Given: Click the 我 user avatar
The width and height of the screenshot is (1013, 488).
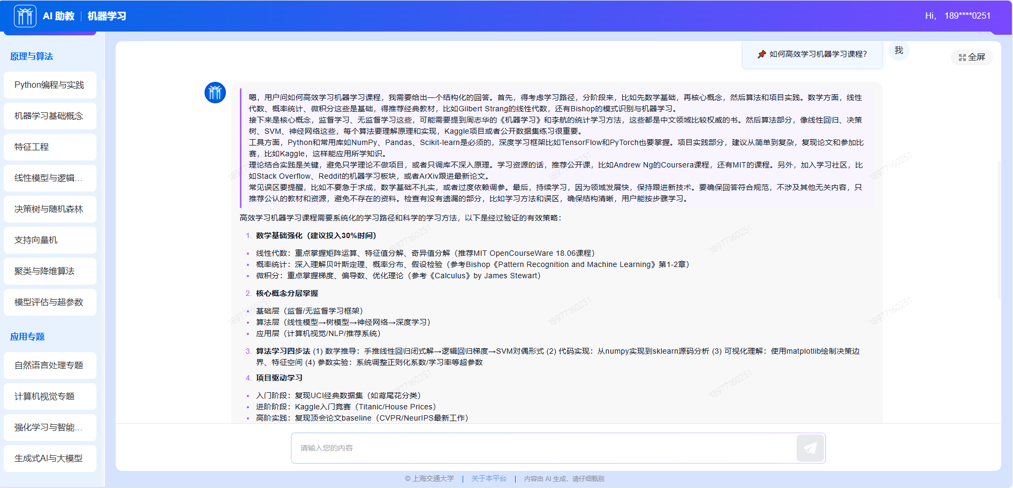Looking at the screenshot, I should [x=898, y=50].
